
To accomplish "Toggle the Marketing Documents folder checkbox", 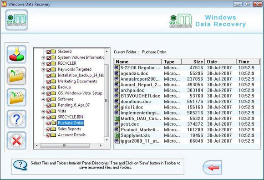I will pyautogui.click(x=49, y=82).
